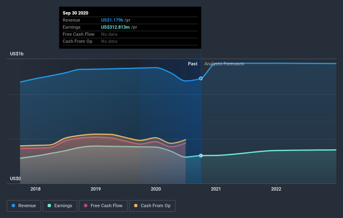Click the pink Free Cash Flow legend dot

[x=86, y=206]
